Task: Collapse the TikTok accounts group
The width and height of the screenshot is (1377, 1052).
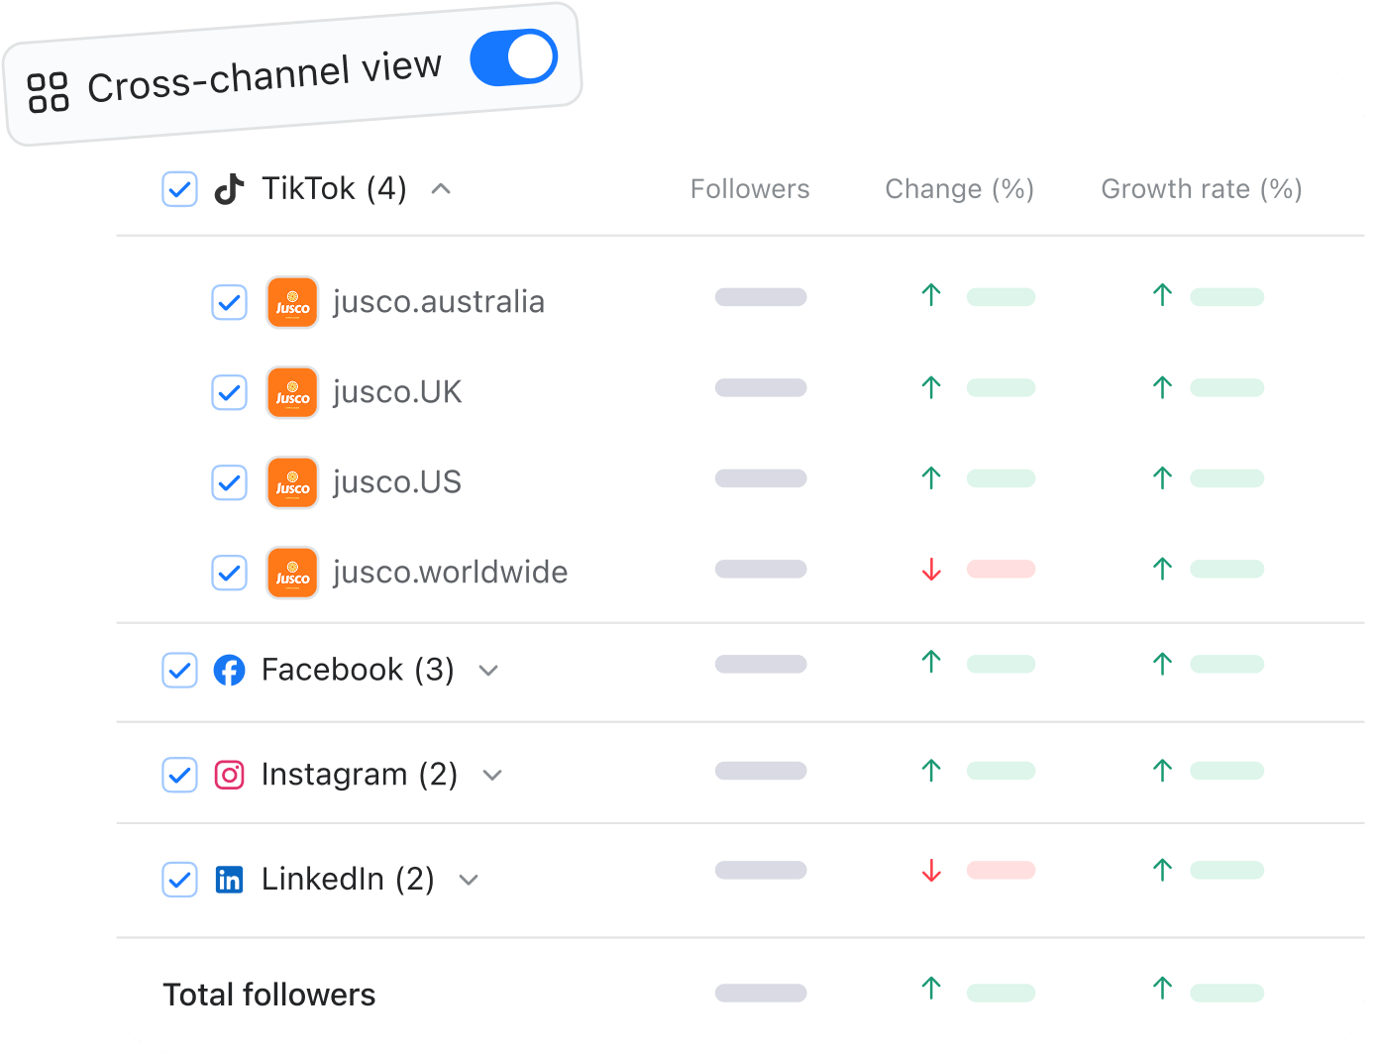Action: (x=442, y=188)
